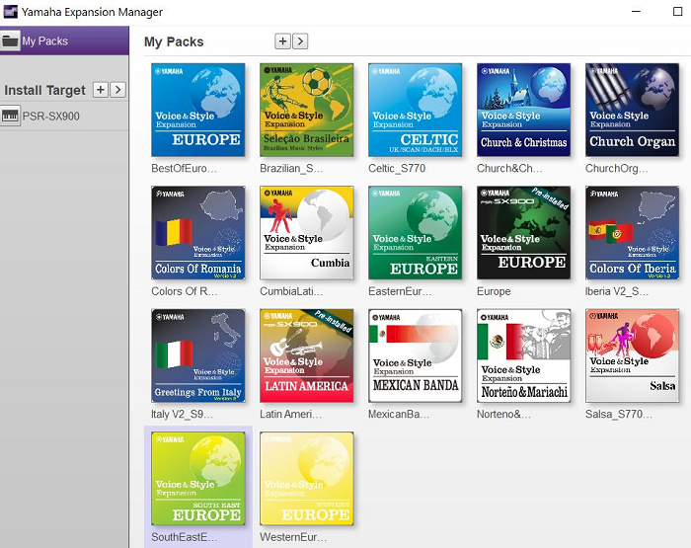Click the Salsa_S770... name label
Viewport: 691px width, 548px height.
click(x=619, y=415)
